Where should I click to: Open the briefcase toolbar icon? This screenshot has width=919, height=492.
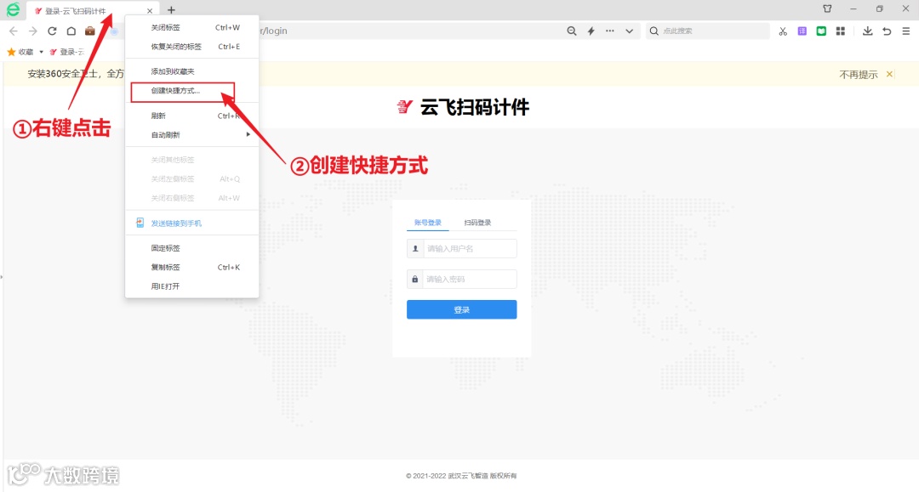click(89, 31)
